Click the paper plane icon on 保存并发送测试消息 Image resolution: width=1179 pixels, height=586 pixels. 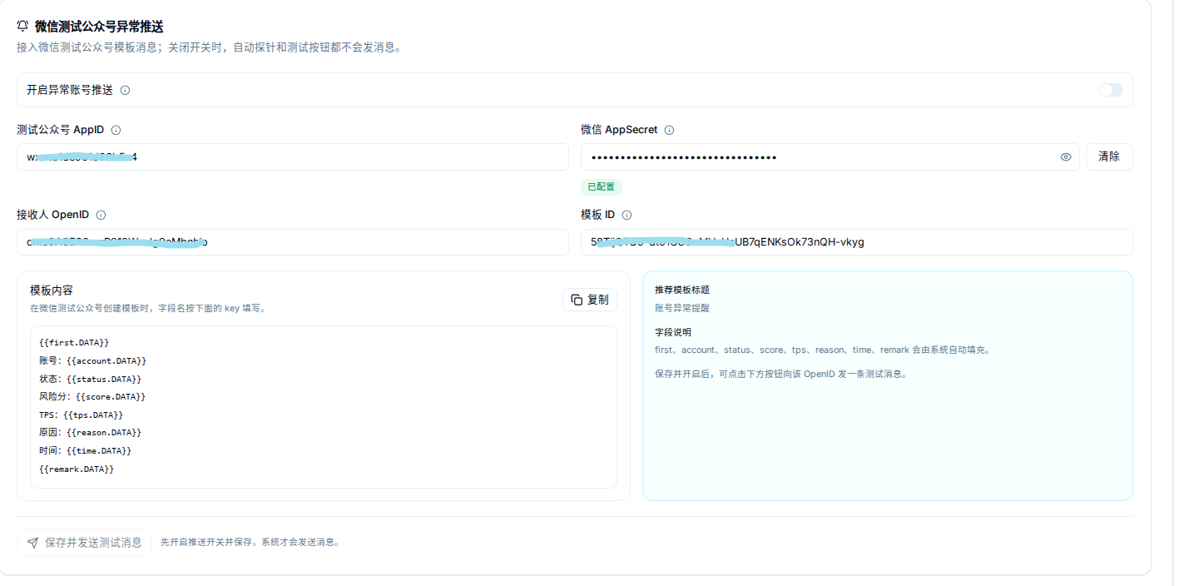tap(32, 543)
